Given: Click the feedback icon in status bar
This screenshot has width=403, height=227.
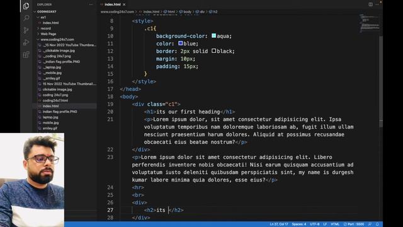Looking at the screenshot, I should [370, 224].
